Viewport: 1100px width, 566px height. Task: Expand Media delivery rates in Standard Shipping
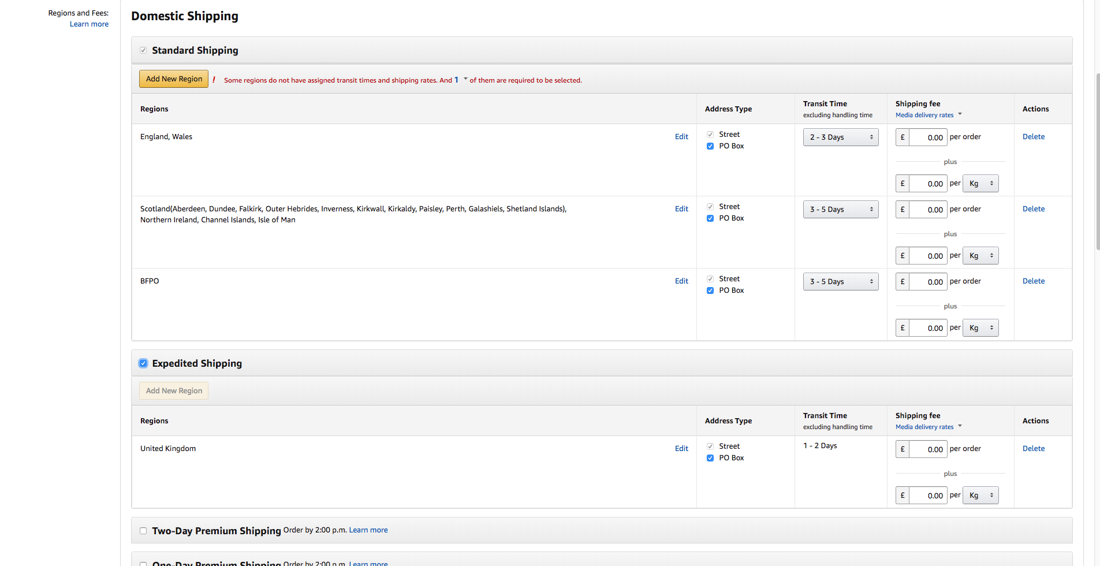tap(929, 115)
